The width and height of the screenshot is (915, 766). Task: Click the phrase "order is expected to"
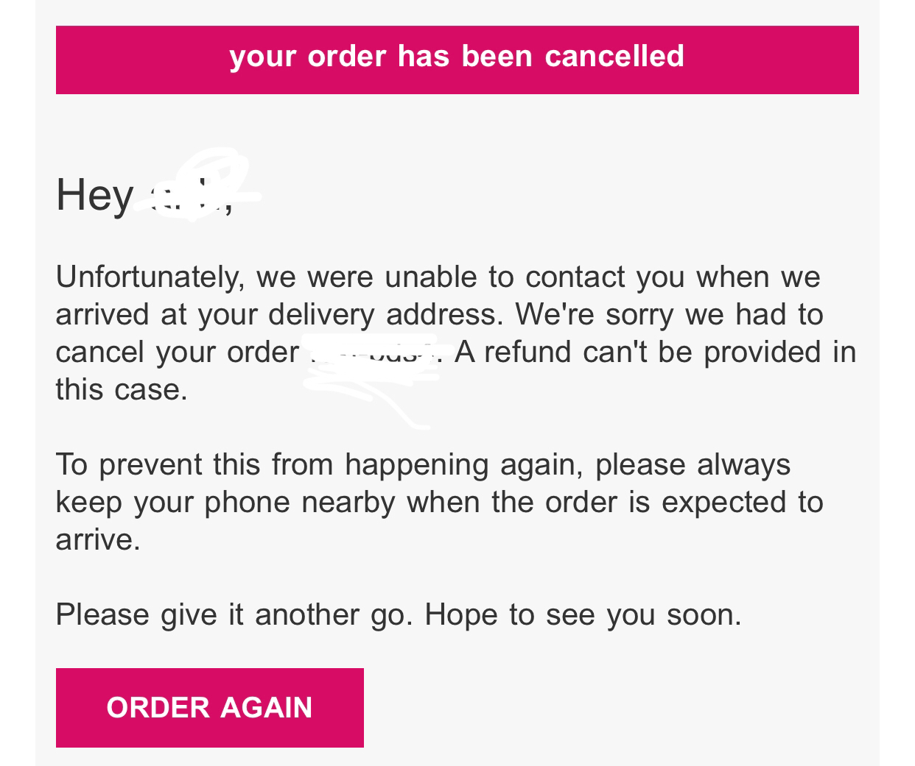click(x=684, y=503)
